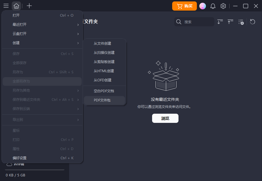This screenshot has height=181, width=262.
Task: Minimize the application window
Action: coord(235,6)
